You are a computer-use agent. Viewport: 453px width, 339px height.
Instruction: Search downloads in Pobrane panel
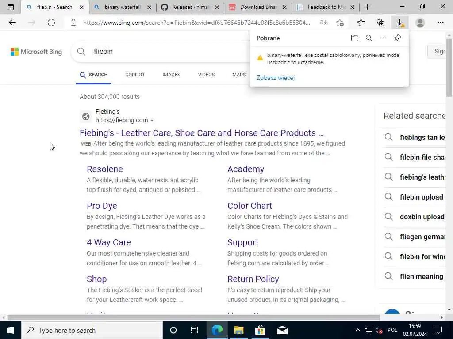point(369,38)
